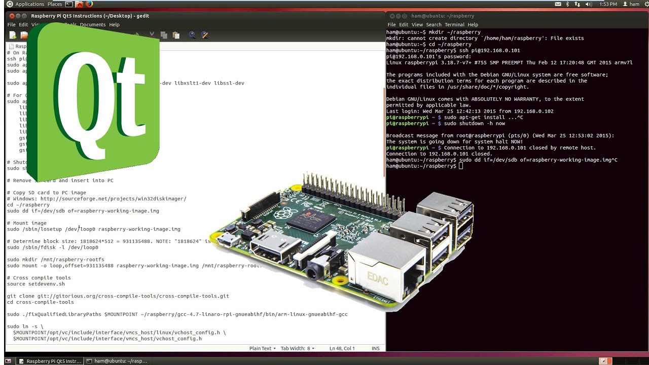The image size is (649, 365).
Task: Open the terminal Search menu
Action: click(x=434, y=24)
